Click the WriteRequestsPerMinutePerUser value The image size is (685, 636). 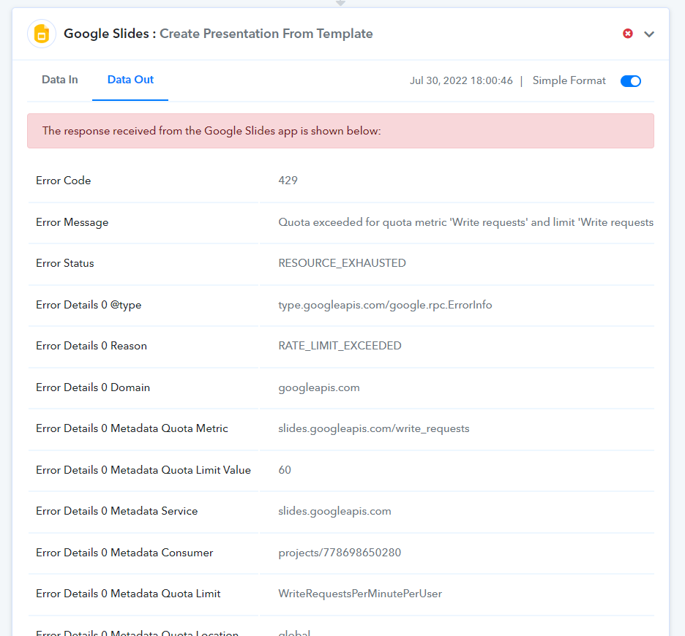(x=360, y=594)
